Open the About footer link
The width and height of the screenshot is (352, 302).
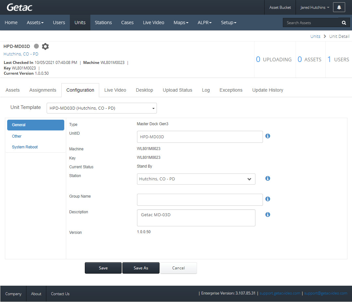(36, 294)
